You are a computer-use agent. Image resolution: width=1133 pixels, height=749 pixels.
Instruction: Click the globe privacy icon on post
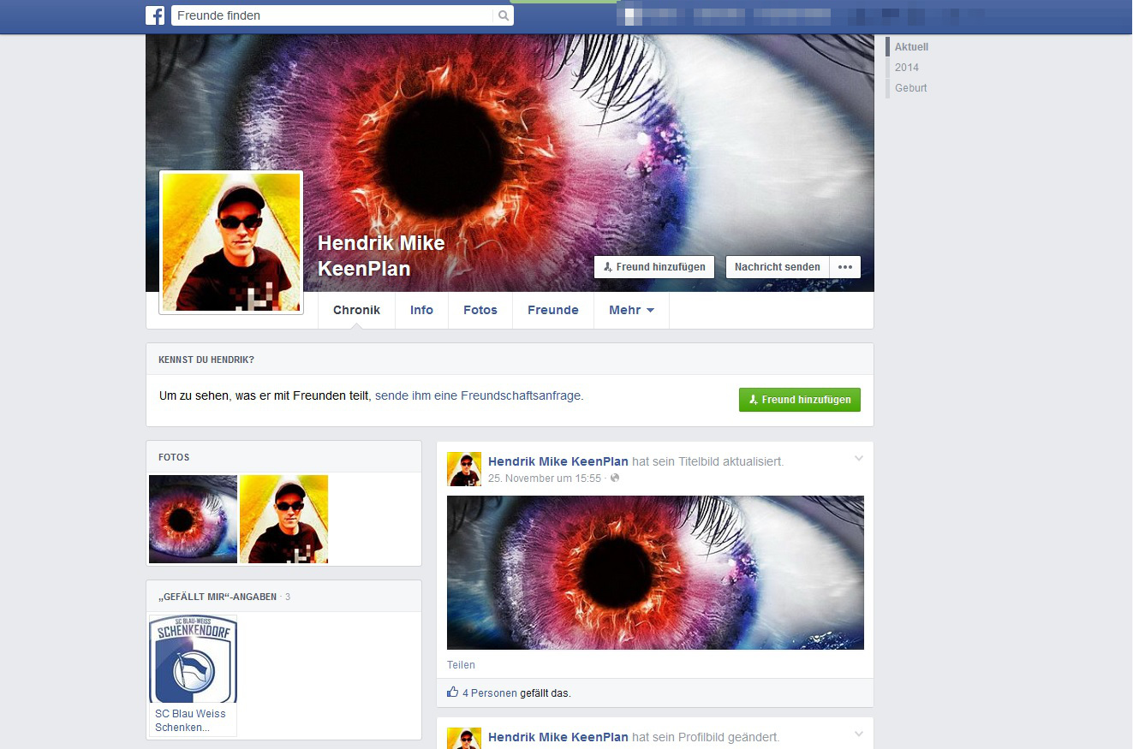click(x=615, y=479)
